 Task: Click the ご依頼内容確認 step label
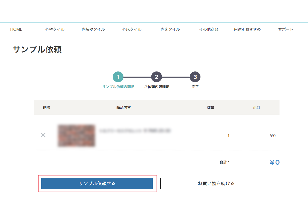[157, 87]
